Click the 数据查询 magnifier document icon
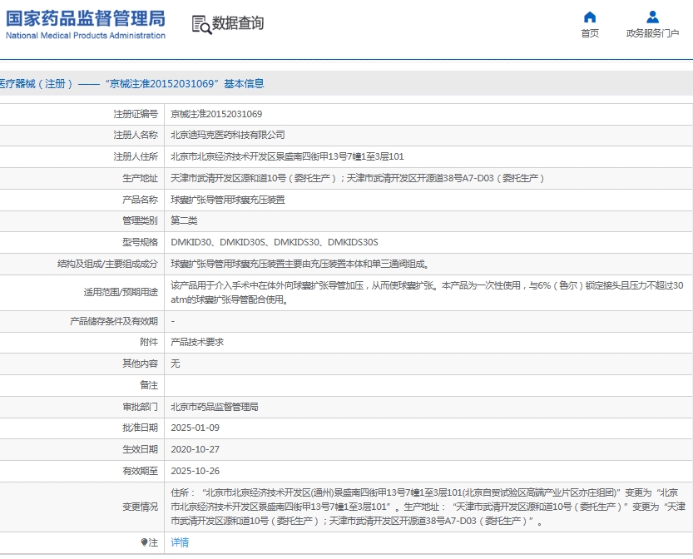This screenshot has width=693, height=559. pyautogui.click(x=201, y=25)
